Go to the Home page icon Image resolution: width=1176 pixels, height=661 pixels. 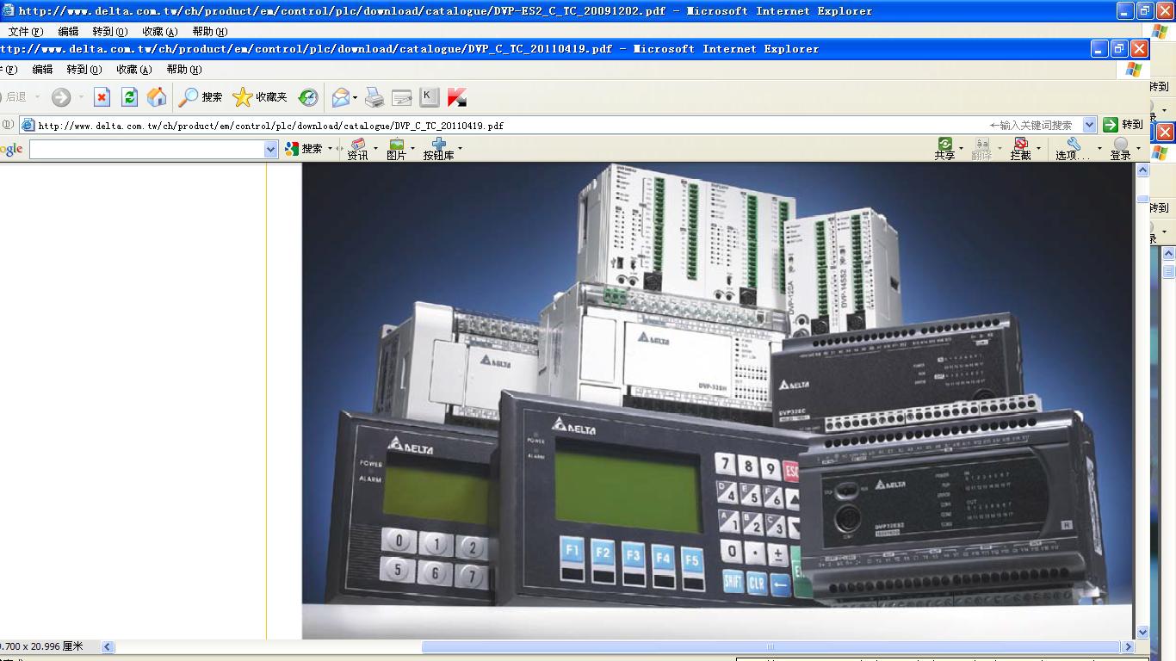(x=157, y=97)
